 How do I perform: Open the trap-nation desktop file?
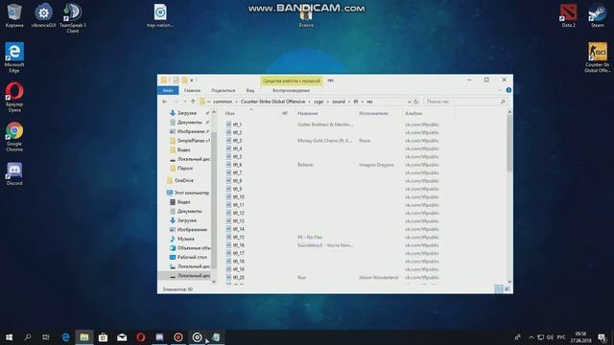(x=160, y=15)
